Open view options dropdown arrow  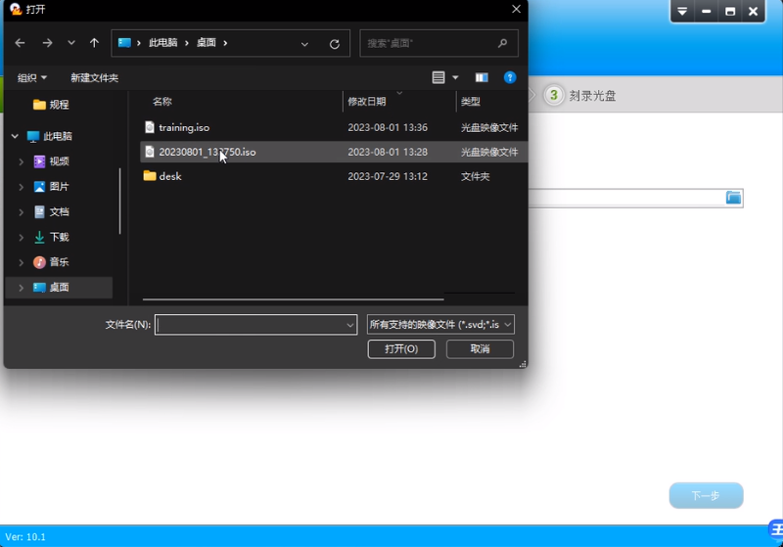coord(455,77)
